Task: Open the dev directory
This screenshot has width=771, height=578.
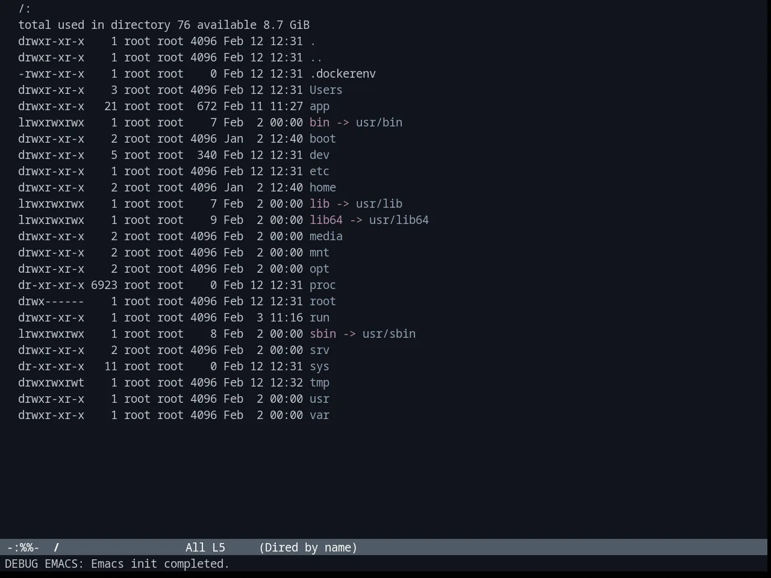Action: coord(319,155)
